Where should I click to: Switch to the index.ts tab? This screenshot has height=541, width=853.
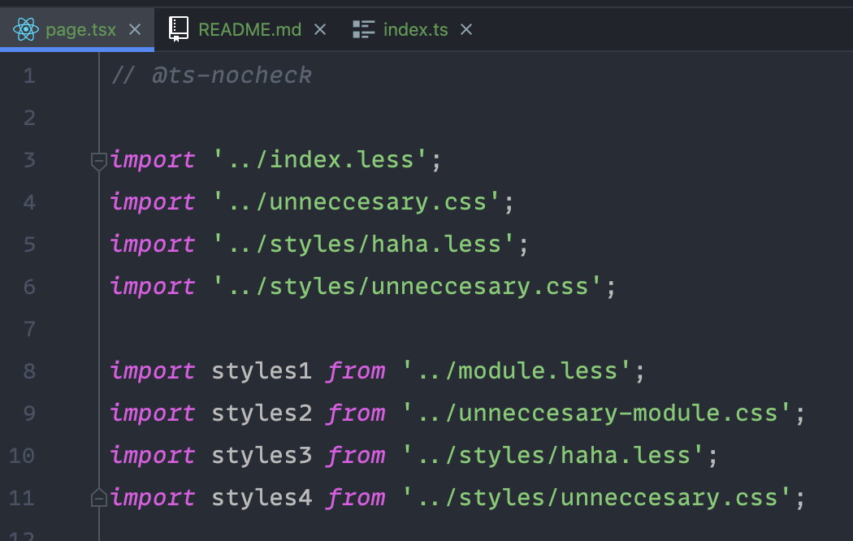[415, 30]
